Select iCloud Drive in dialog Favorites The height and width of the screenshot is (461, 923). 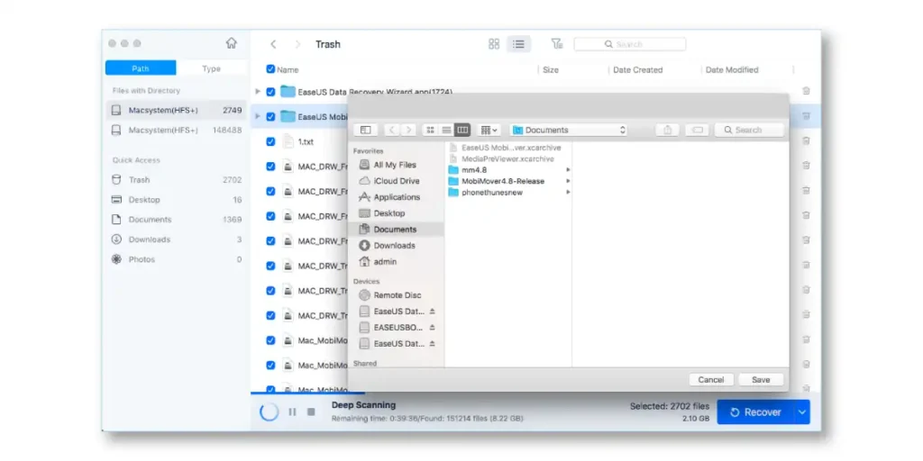click(397, 181)
